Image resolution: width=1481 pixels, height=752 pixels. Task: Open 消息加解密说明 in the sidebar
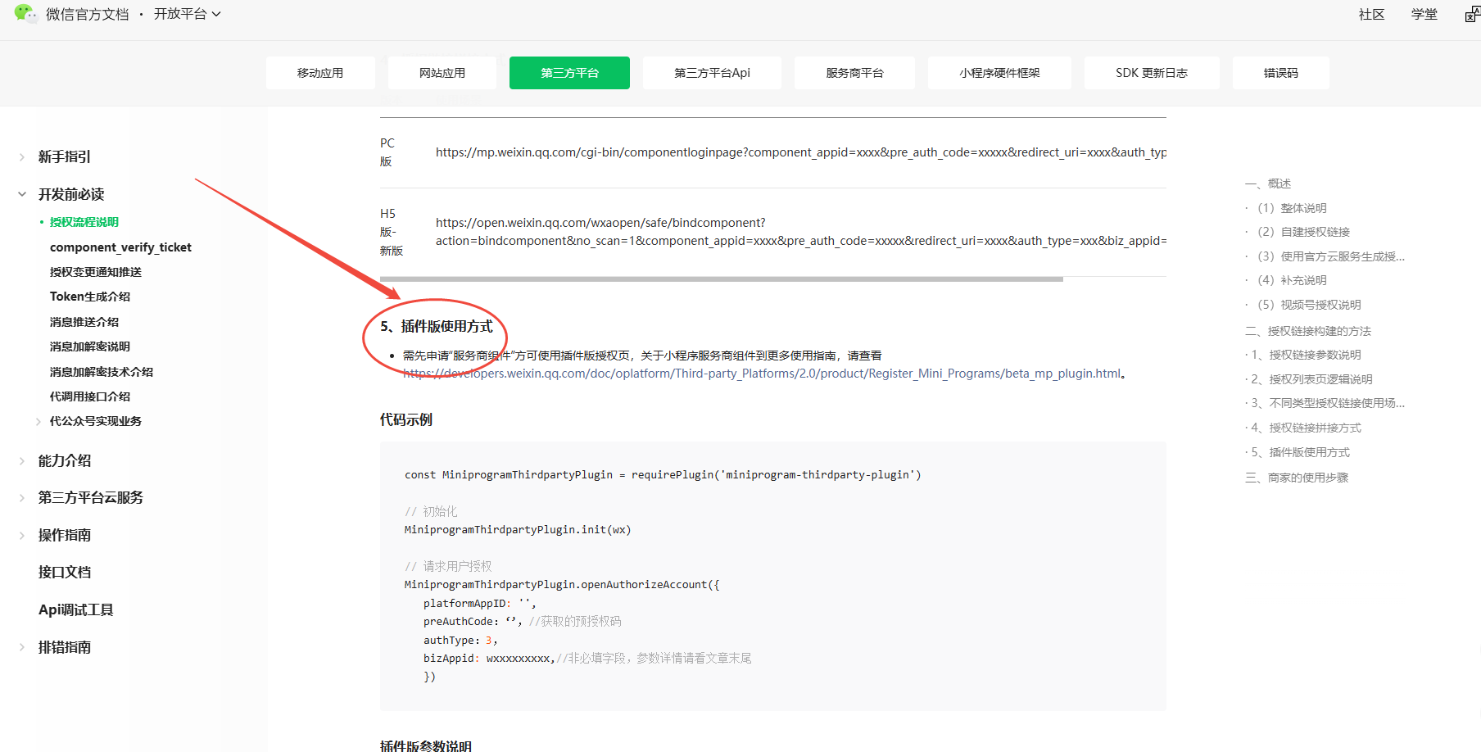tap(89, 347)
